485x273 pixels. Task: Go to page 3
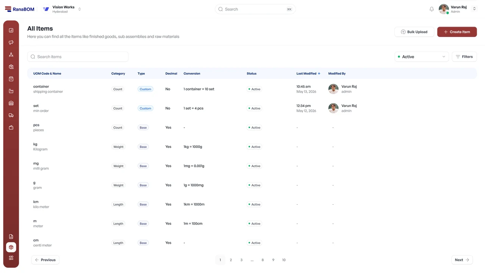coord(241,260)
